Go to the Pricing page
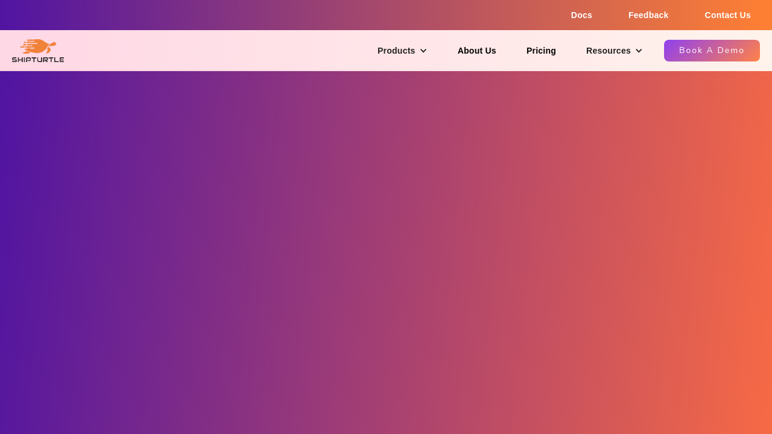This screenshot has height=434, width=772. pyautogui.click(x=541, y=51)
